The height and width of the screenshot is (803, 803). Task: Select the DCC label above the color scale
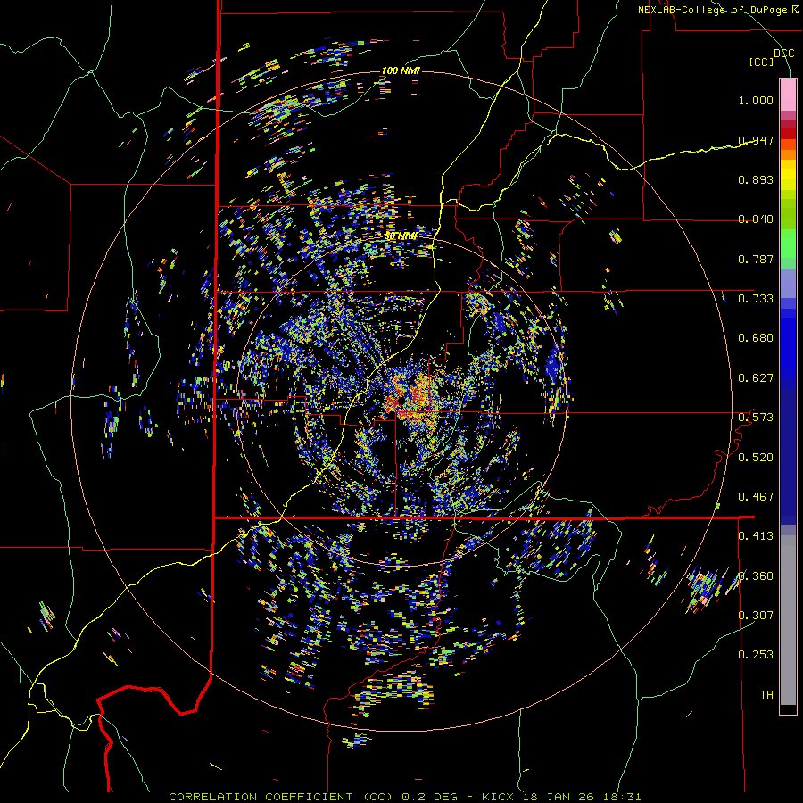coord(783,54)
